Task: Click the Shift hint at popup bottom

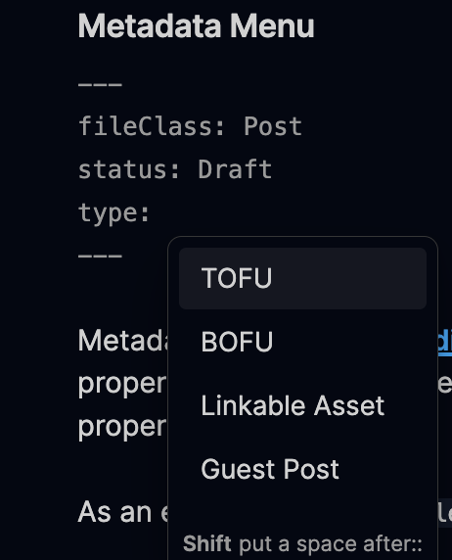Action: click(302, 544)
